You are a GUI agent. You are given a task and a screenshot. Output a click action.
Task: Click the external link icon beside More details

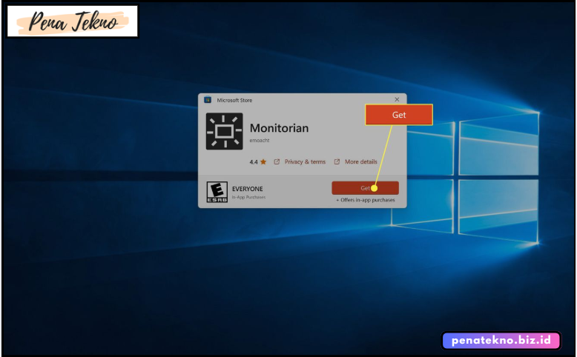pyautogui.click(x=337, y=161)
